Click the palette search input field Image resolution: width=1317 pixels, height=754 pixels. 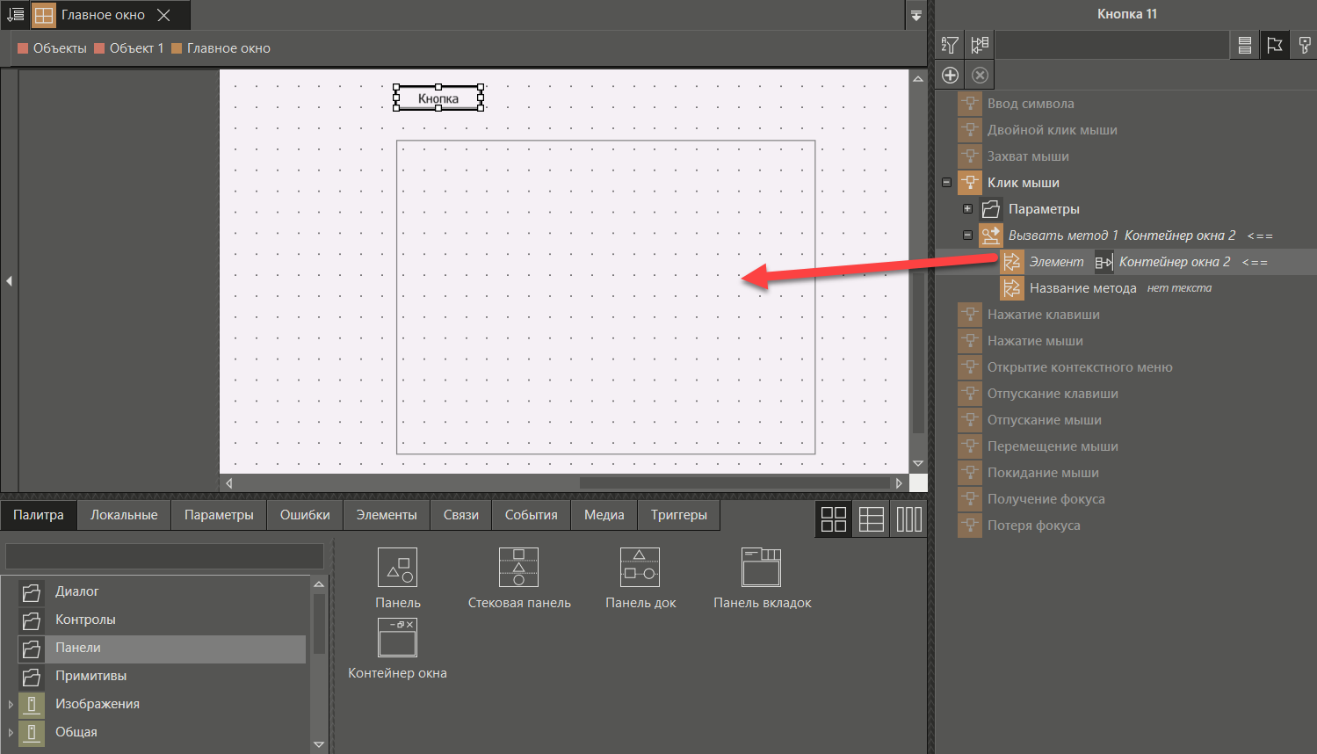click(x=165, y=556)
